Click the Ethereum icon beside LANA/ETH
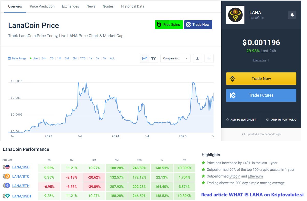This screenshot has width=307, height=201. [x=7, y=186]
